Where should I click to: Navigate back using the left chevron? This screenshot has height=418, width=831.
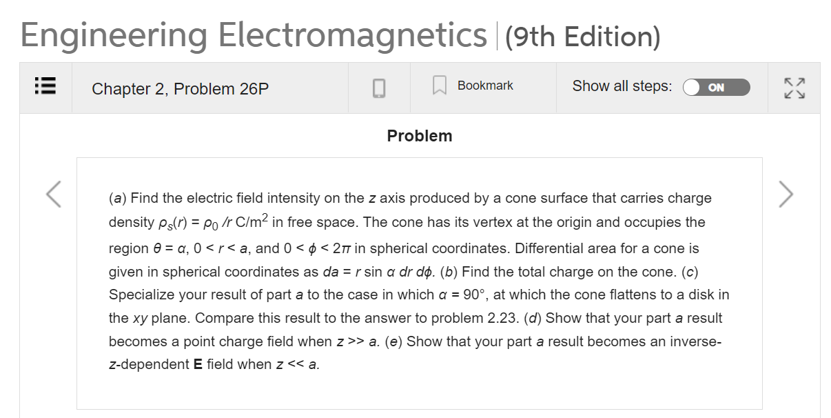53,195
